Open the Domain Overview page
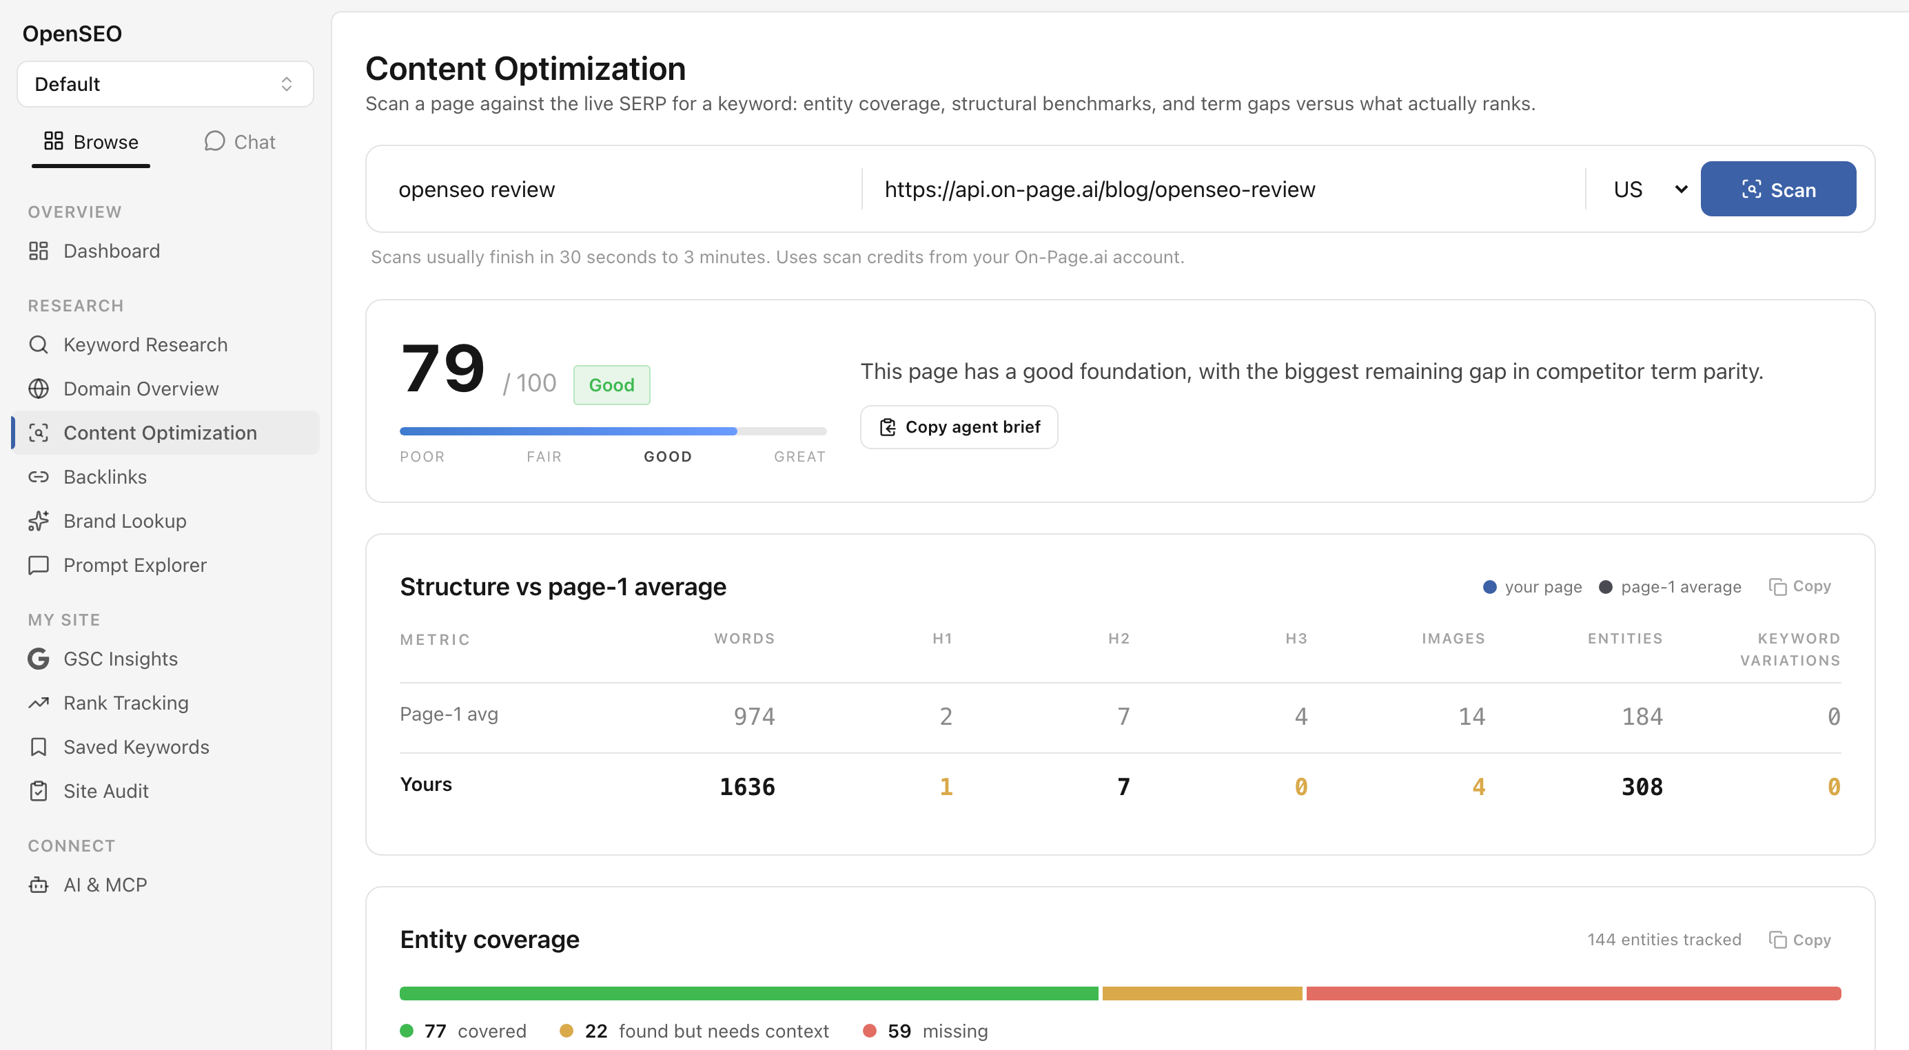 pos(165,389)
